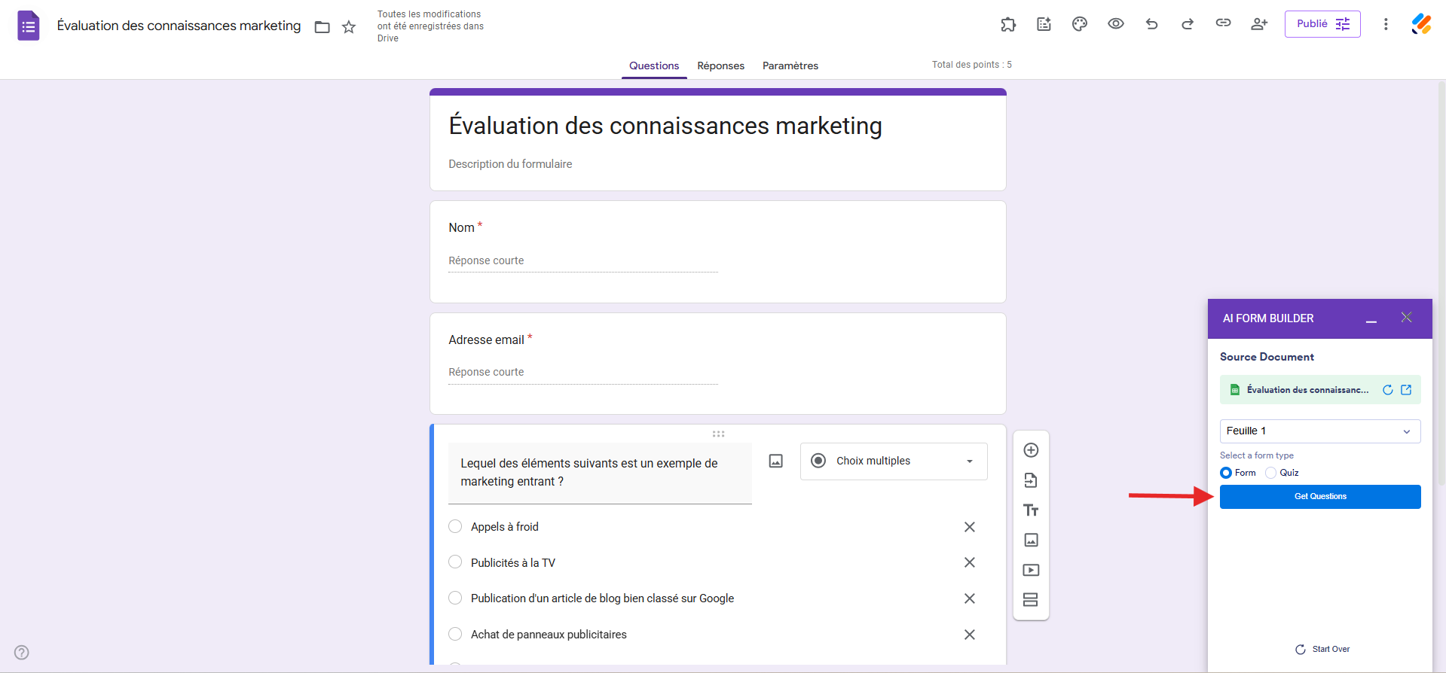Switch to the Réponses tab
The height and width of the screenshot is (673, 1446).
pos(721,66)
